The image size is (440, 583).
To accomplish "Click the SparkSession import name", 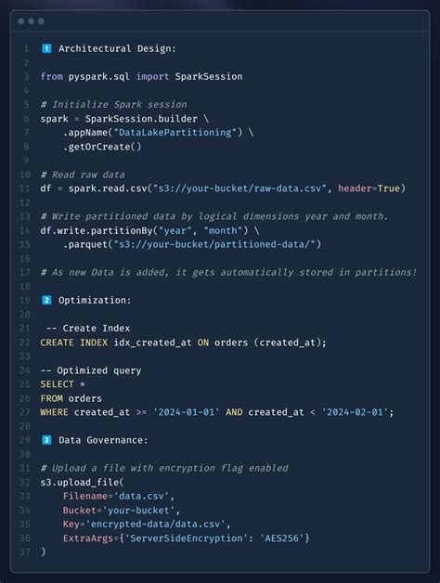I will click(x=209, y=77).
